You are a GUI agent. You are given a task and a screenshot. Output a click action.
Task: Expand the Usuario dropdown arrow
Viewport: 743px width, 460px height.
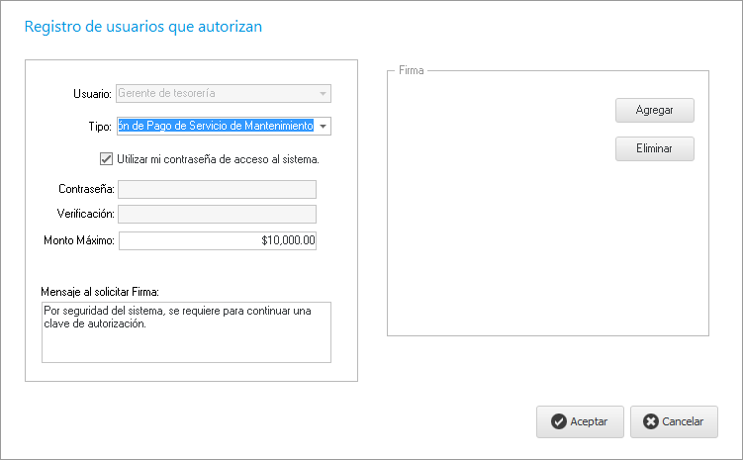click(323, 94)
